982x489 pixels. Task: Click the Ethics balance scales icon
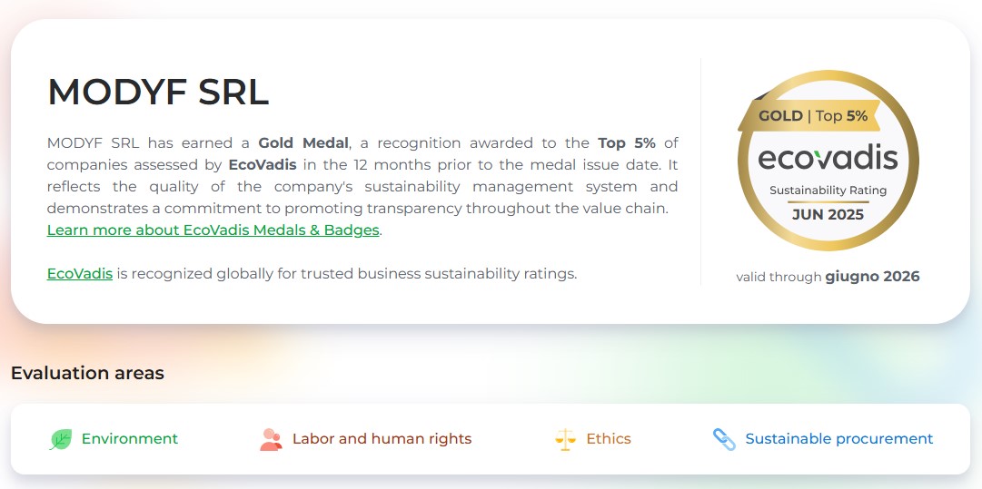(565, 439)
